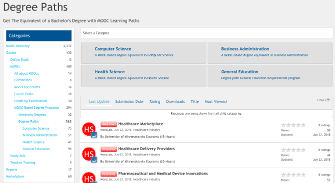Open Moocs for Credits category
This screenshot has width=335, height=183.
click(x=27, y=87)
